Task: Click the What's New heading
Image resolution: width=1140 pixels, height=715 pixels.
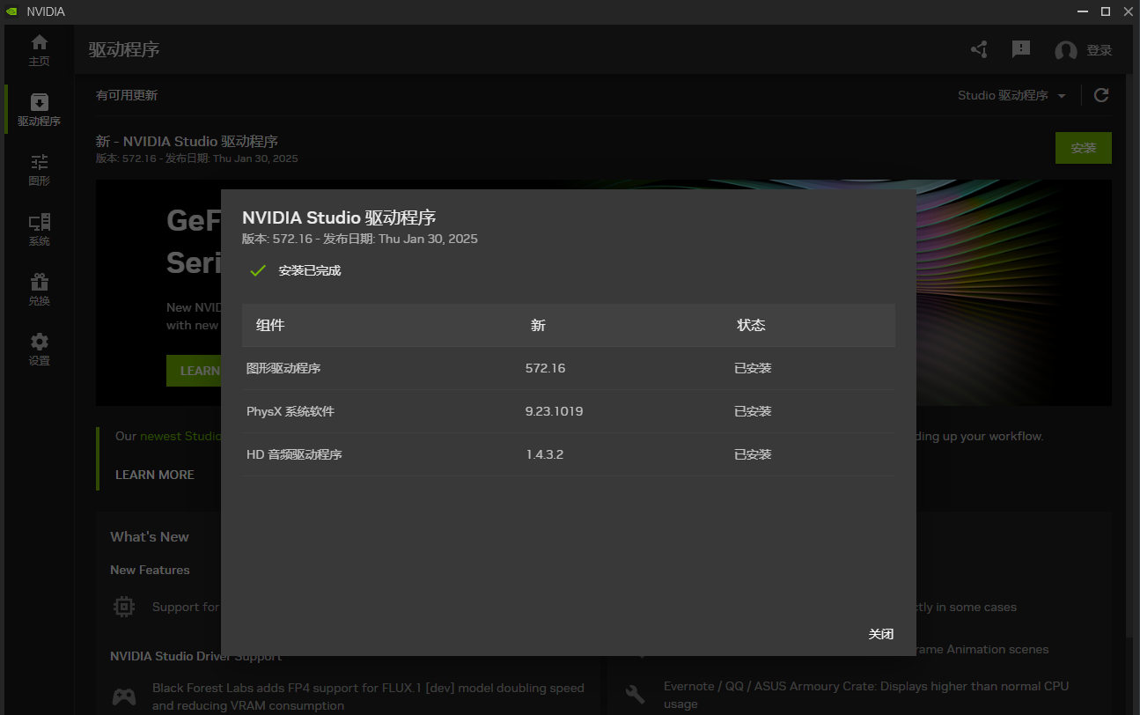Action: pyautogui.click(x=150, y=536)
